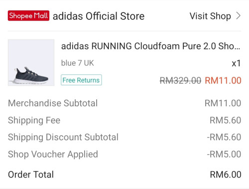Image resolution: width=249 pixels, height=189 pixels.
Task: Click the RM329.00 crossed-out original price
Action: pyautogui.click(x=180, y=81)
